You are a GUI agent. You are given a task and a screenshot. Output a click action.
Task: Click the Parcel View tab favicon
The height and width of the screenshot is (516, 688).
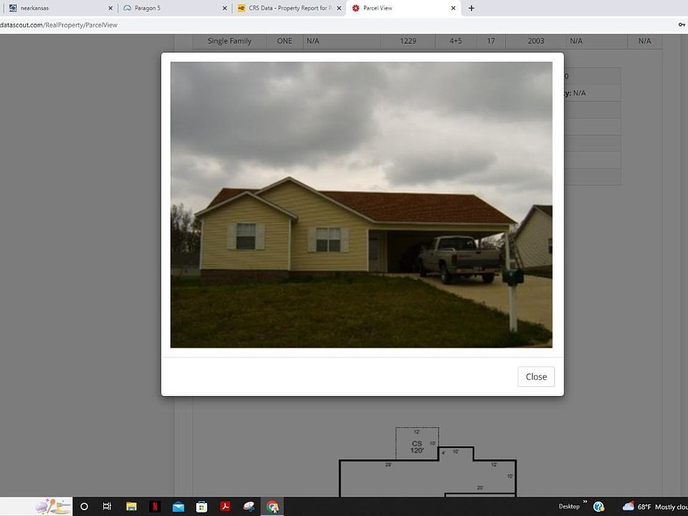click(356, 8)
